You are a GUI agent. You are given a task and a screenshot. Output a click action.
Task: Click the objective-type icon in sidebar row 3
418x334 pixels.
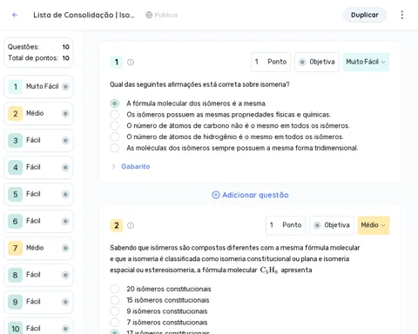pyautogui.click(x=65, y=141)
